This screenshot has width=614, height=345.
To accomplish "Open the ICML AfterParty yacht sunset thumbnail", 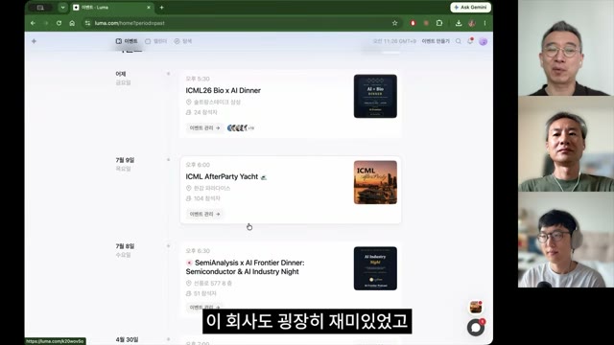I will pos(375,182).
